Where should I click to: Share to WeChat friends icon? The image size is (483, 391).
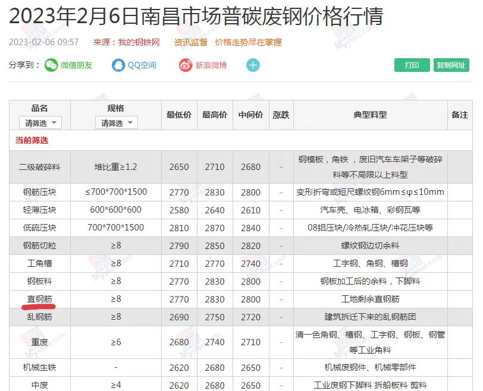point(51,65)
